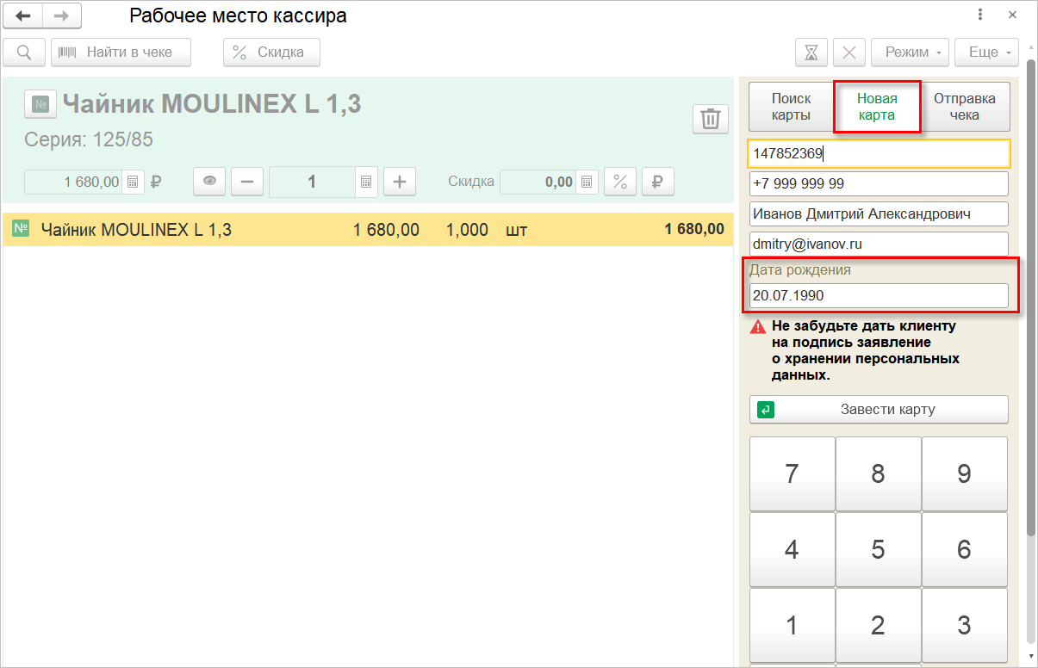Viewport: 1038px width, 668px height.
Task: Switch to Отправка чека tab
Action: [x=965, y=107]
